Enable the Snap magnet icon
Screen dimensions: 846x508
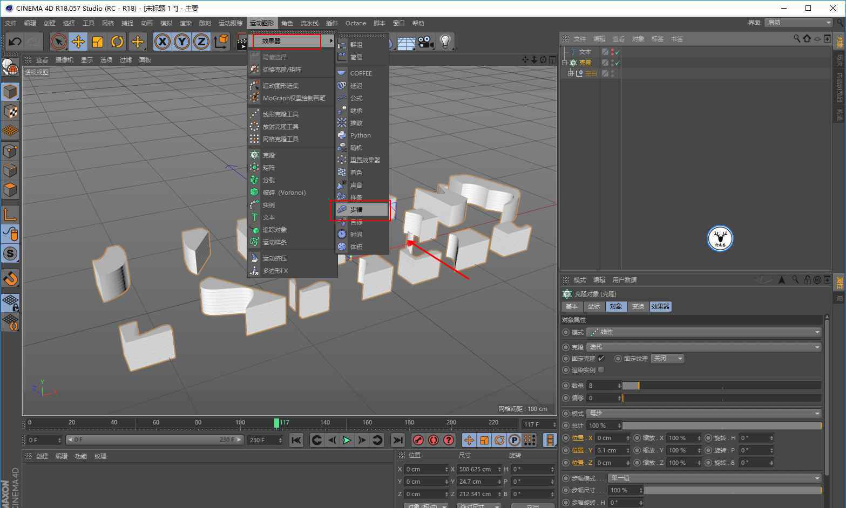coord(10,278)
